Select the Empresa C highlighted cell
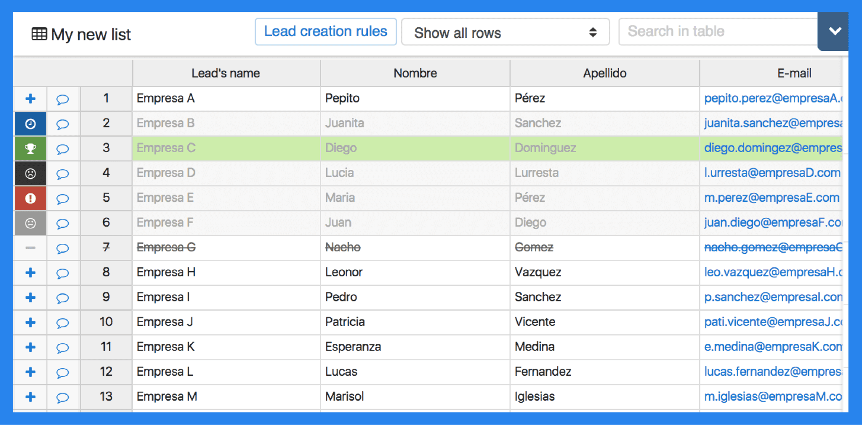The image size is (862, 425). click(x=226, y=148)
